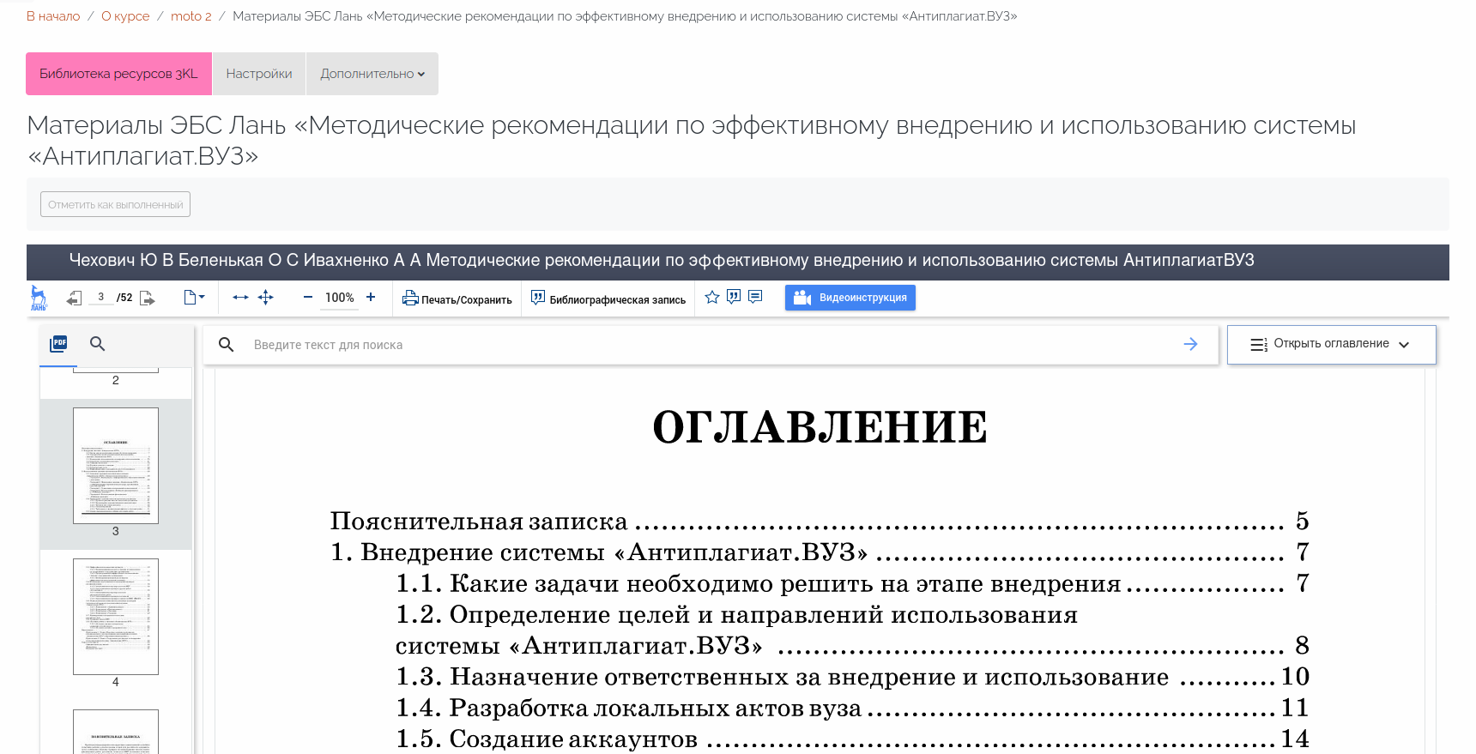1476x754 pixels.
Task: Select page 3 thumbnail
Action: point(116,466)
